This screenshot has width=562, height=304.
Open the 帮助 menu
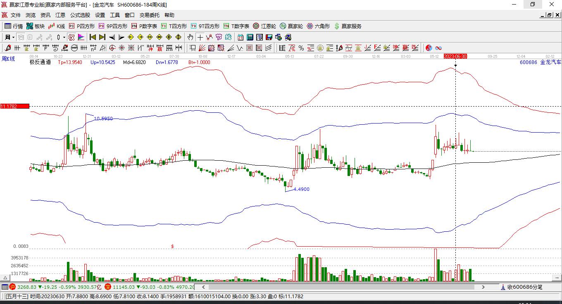point(169,15)
